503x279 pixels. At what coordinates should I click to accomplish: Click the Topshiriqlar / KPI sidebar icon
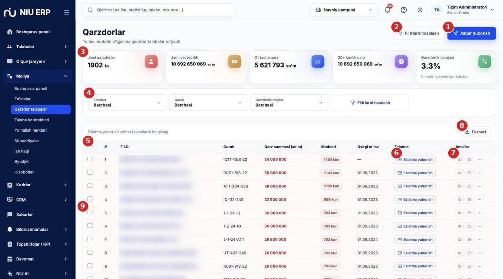(x=10, y=244)
